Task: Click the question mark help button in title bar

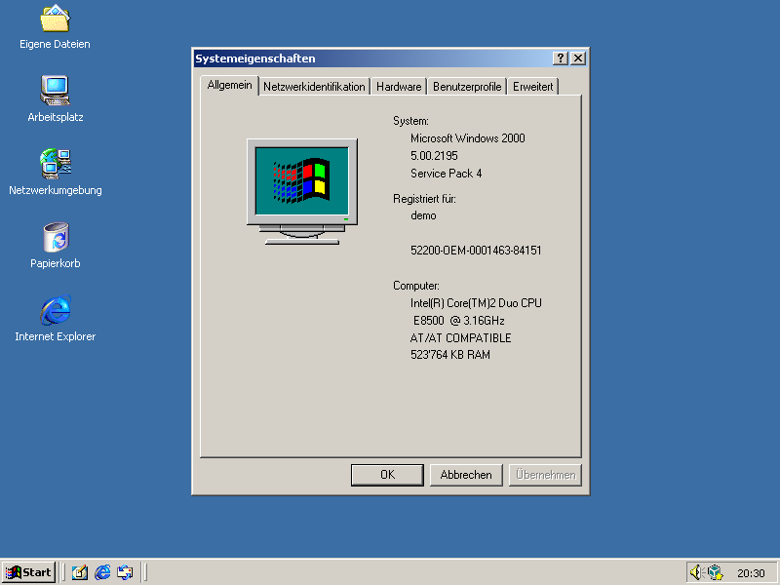Action: (x=560, y=58)
